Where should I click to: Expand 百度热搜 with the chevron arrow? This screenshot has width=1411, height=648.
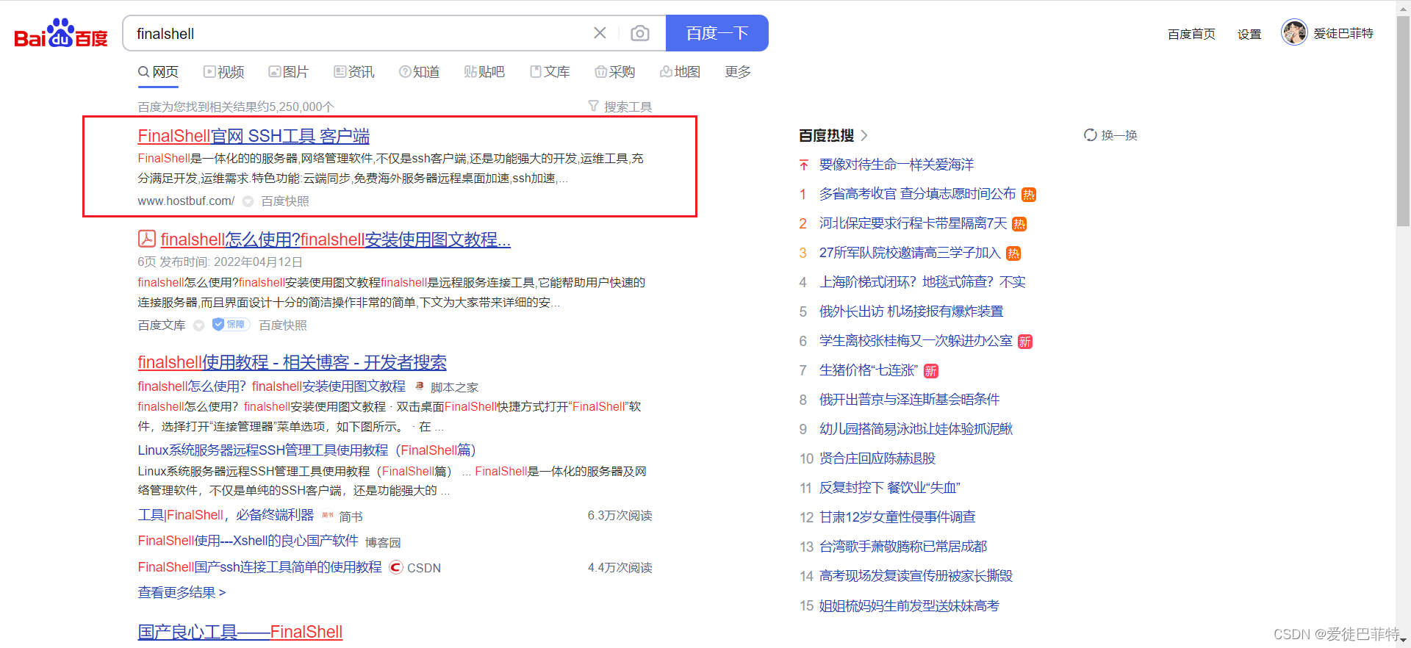tap(864, 135)
